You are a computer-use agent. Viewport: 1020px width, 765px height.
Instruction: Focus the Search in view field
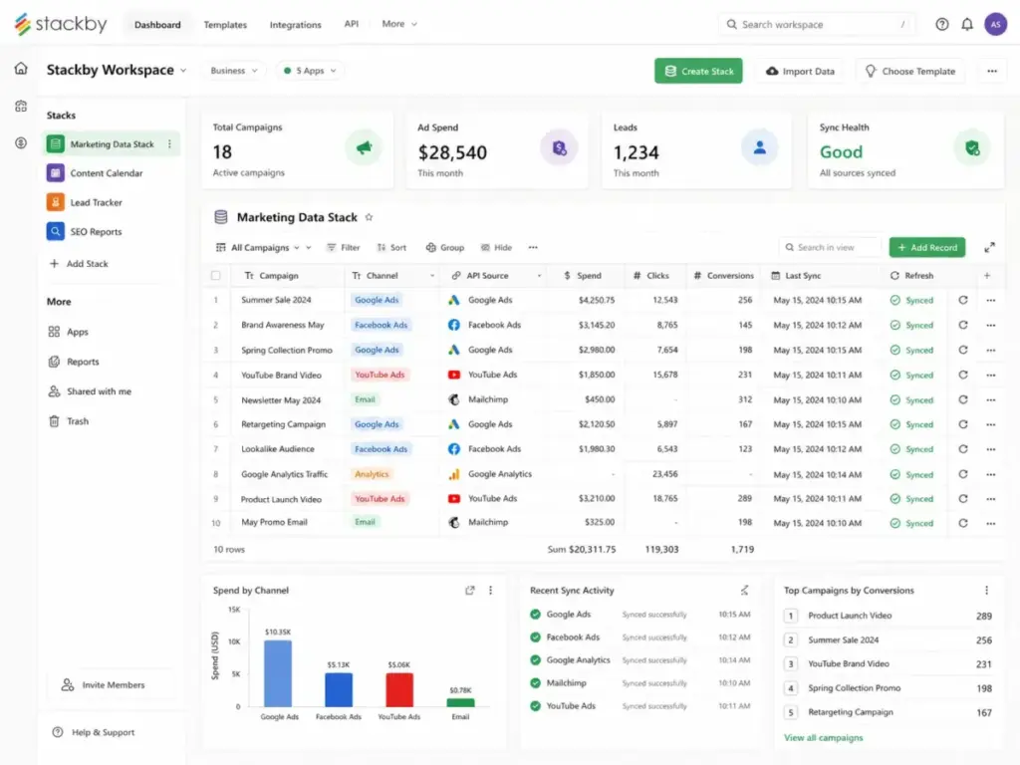[x=830, y=247]
